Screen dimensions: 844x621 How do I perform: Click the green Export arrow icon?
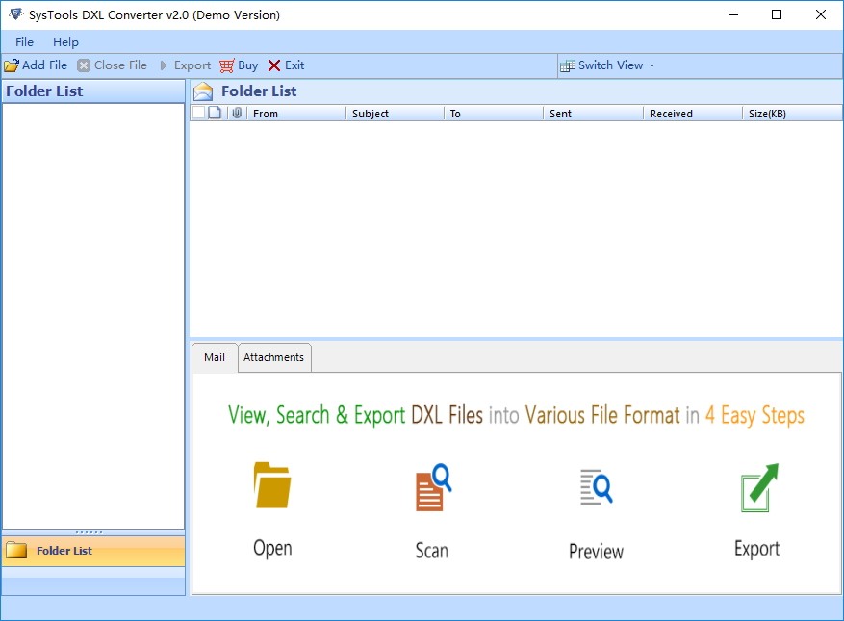point(759,487)
